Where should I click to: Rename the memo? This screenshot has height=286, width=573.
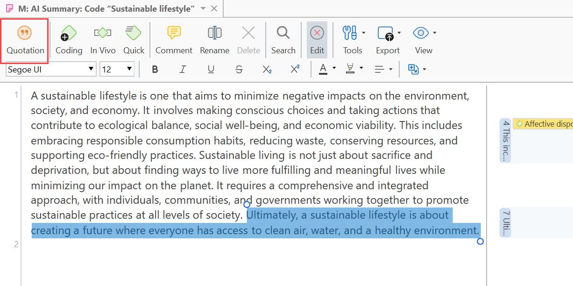pos(214,40)
